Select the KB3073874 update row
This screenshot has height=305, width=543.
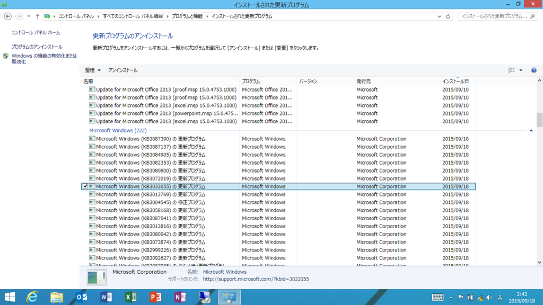[278, 242]
